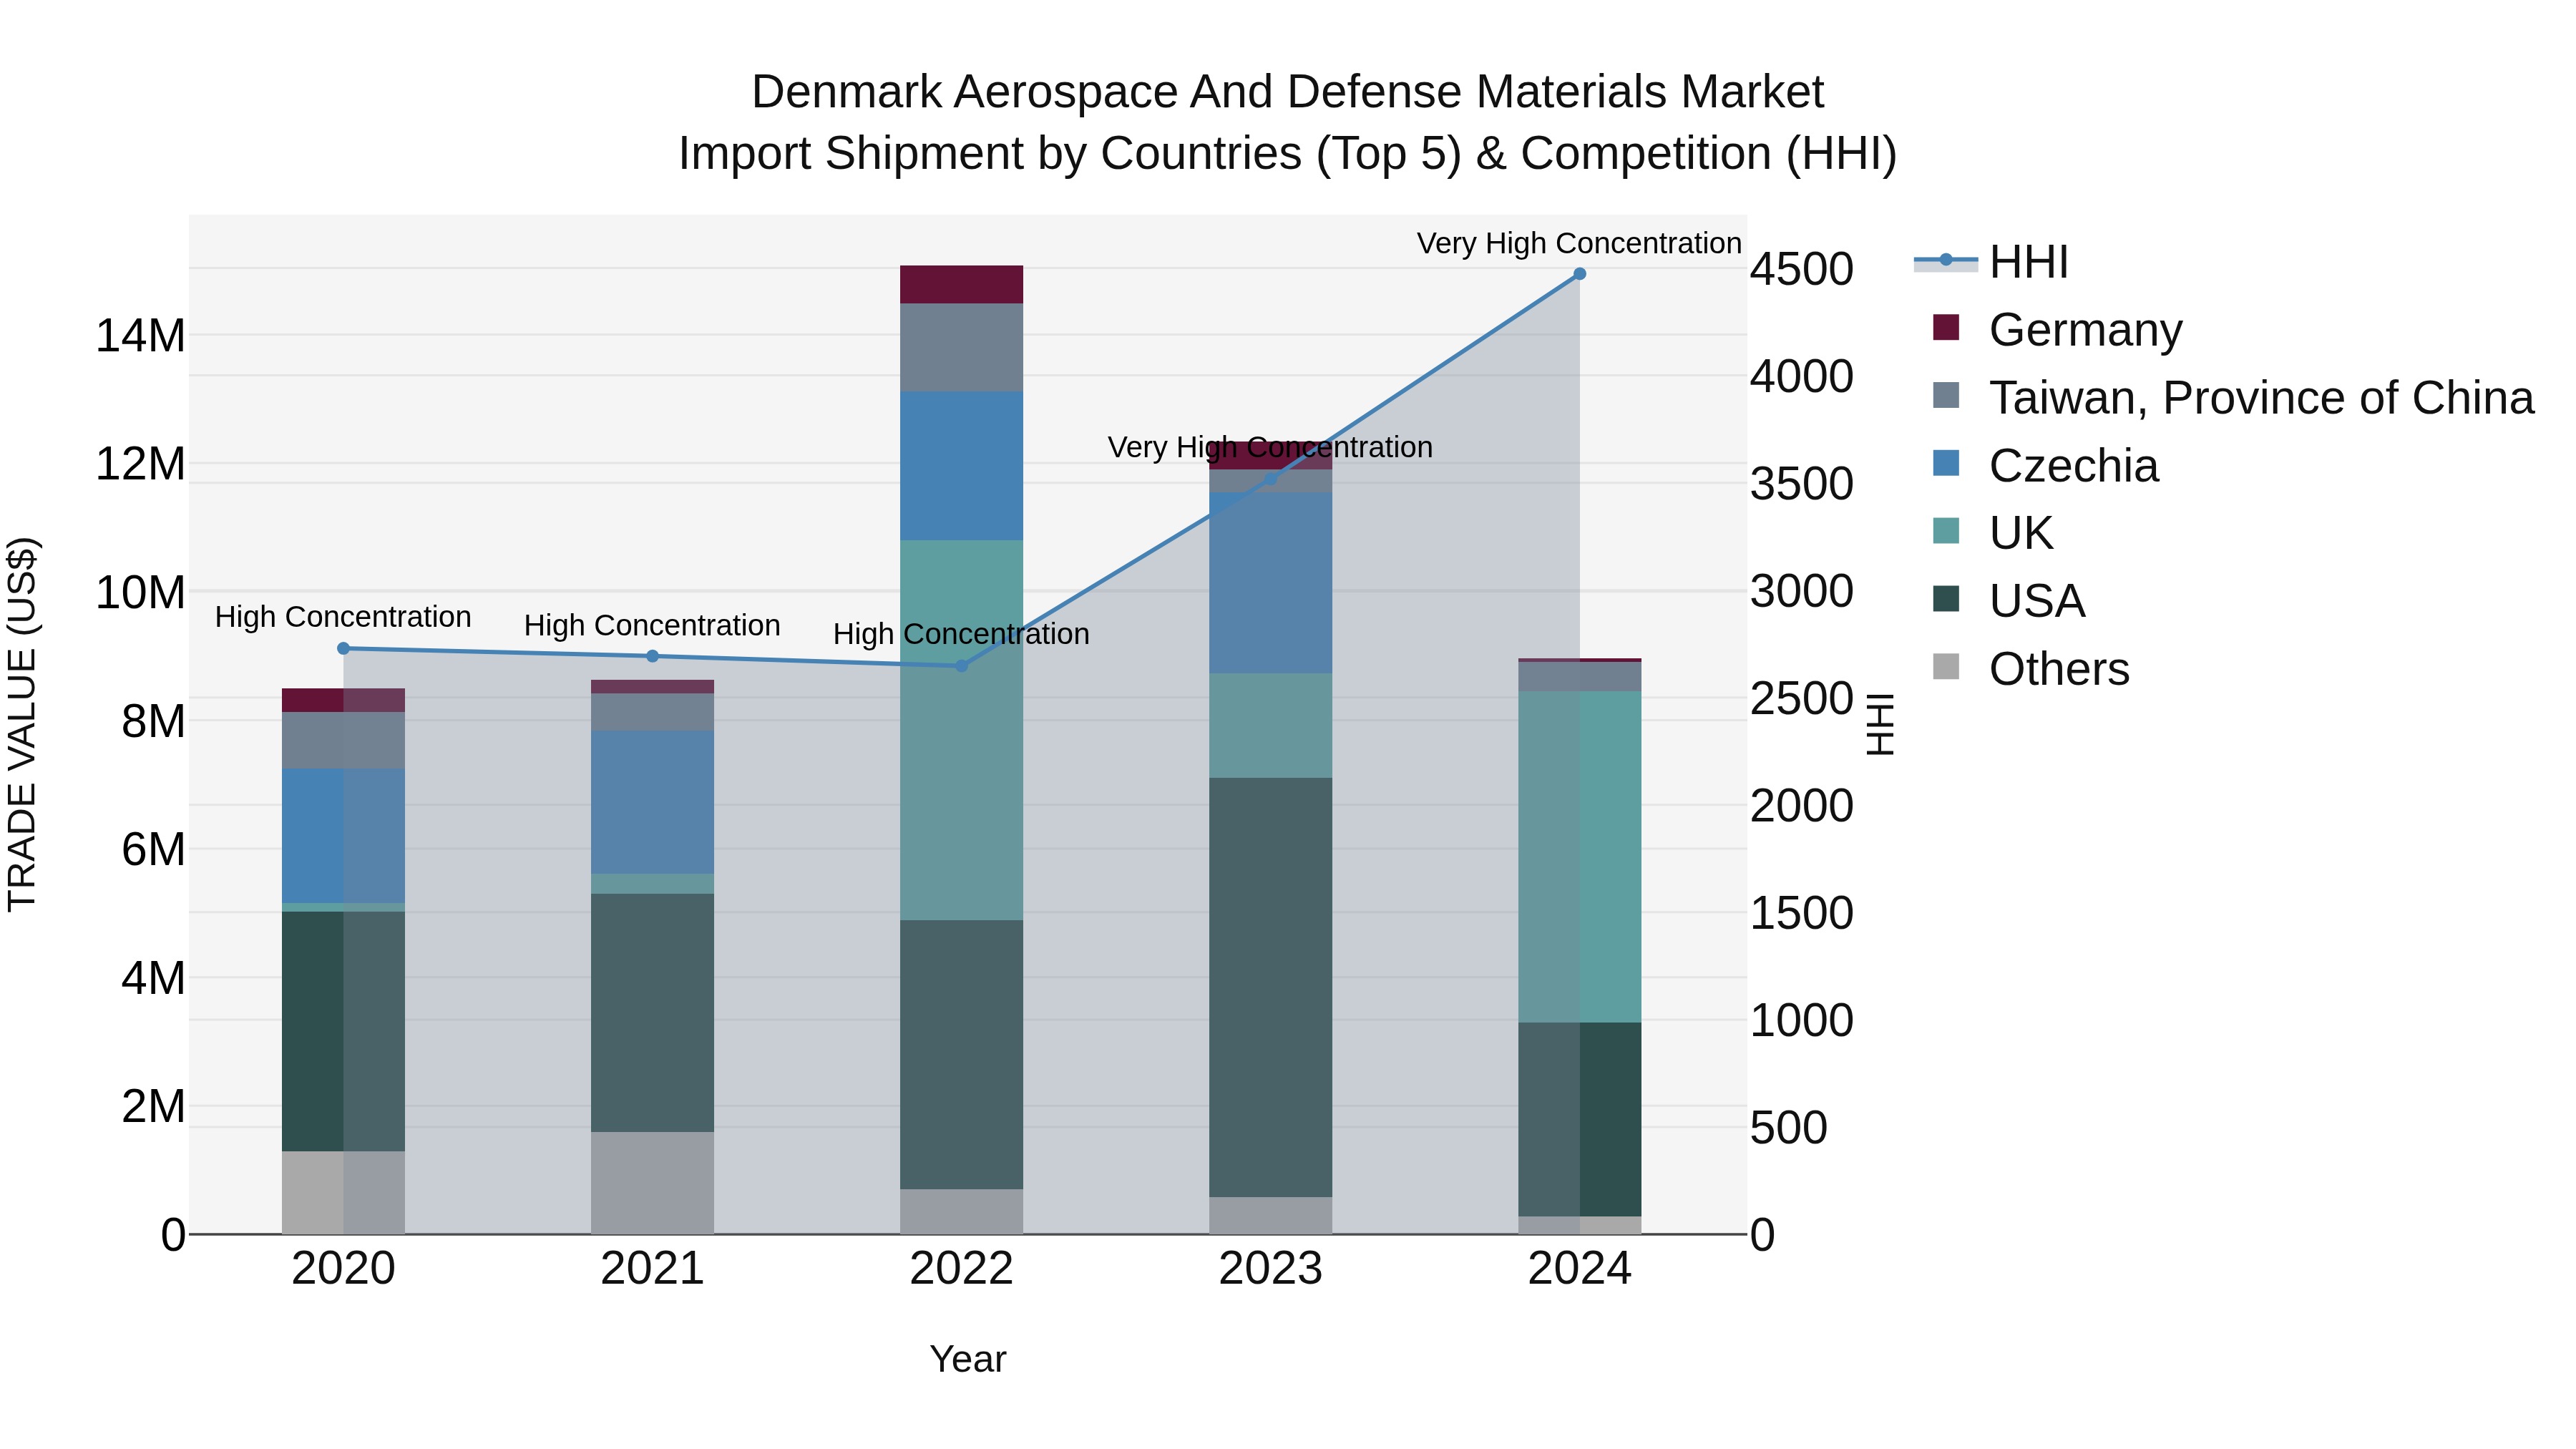Click the Germany segment of 2022 bar
Viewport: 2576px width, 1449px height.
point(962,285)
